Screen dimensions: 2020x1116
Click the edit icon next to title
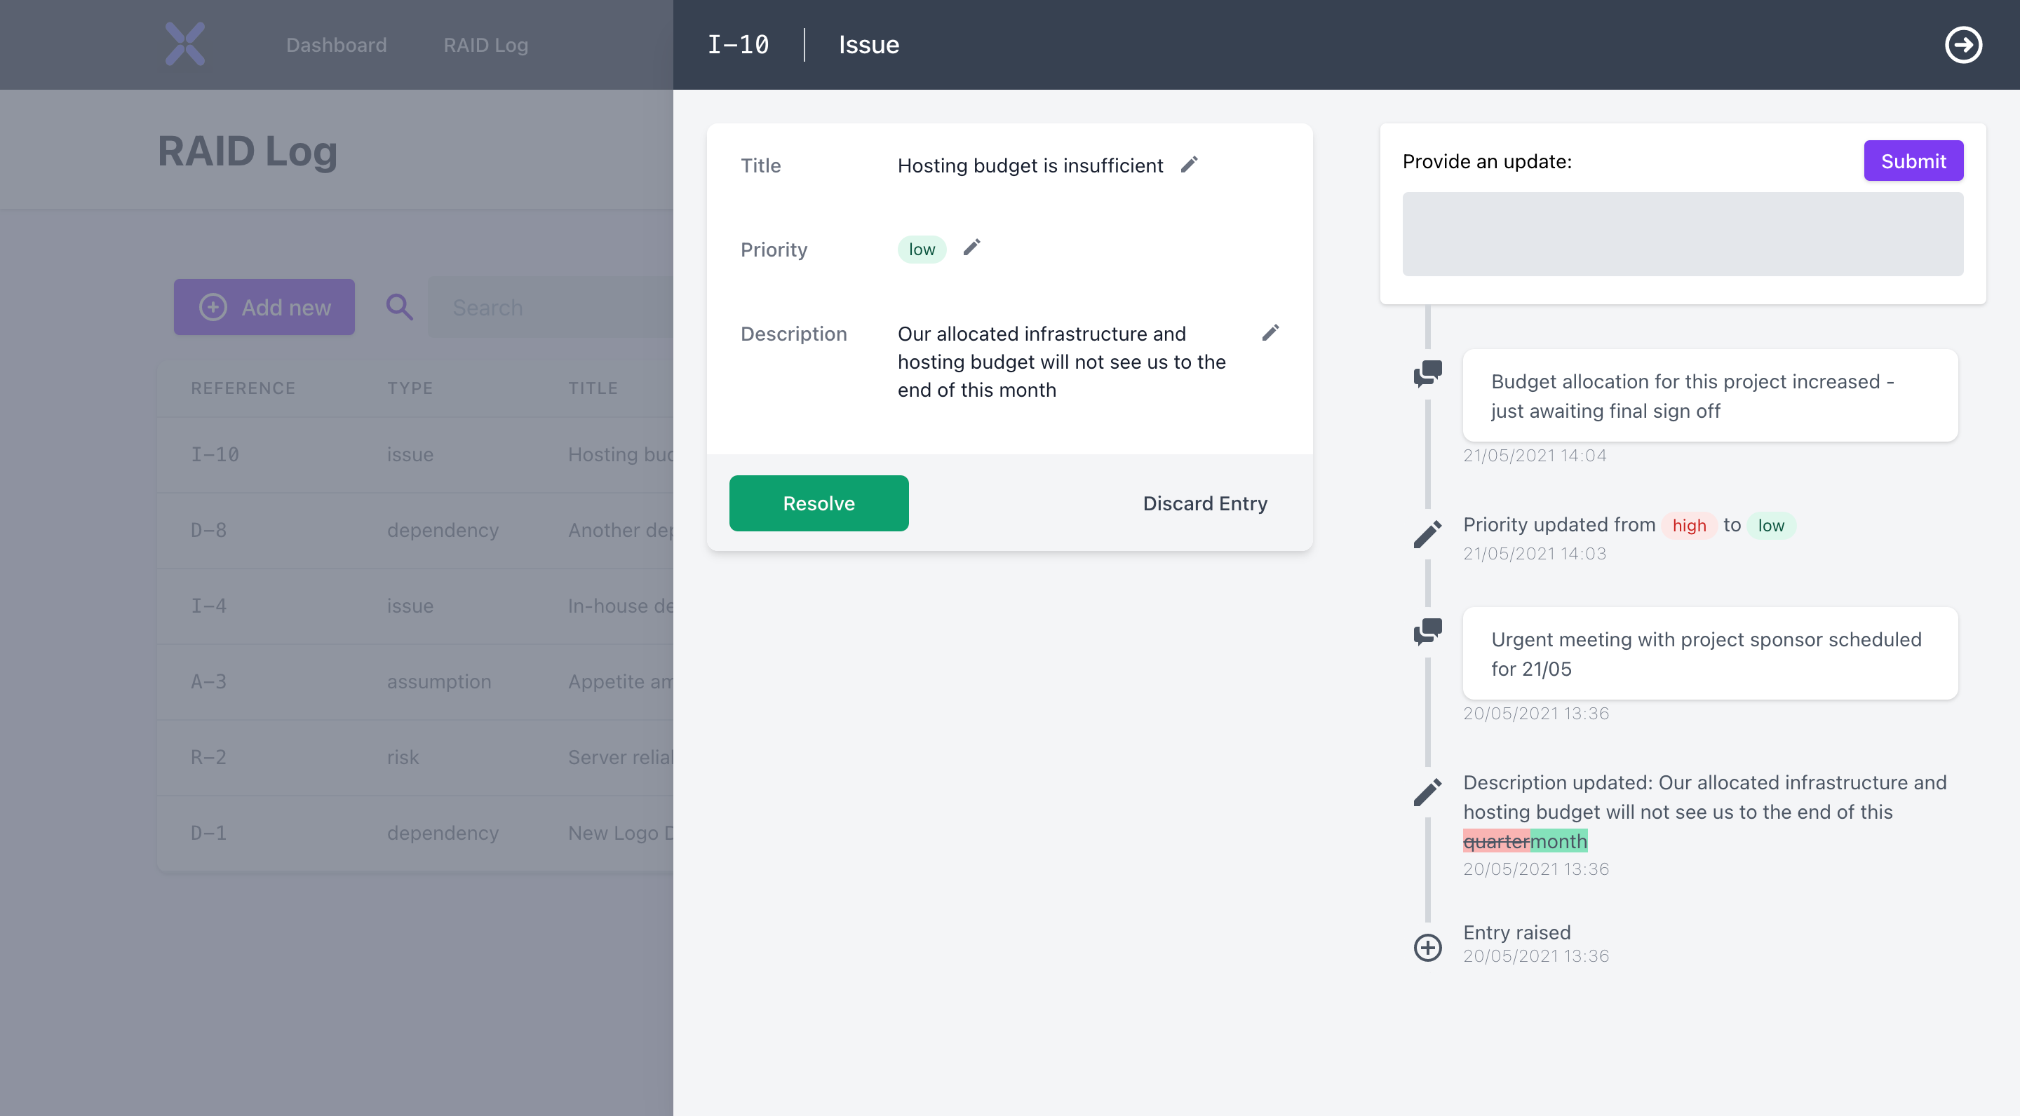[x=1190, y=163]
